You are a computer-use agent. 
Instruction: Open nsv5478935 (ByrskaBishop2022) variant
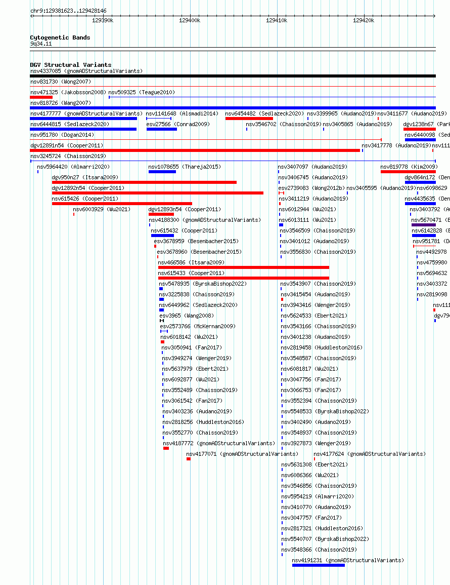(203, 284)
